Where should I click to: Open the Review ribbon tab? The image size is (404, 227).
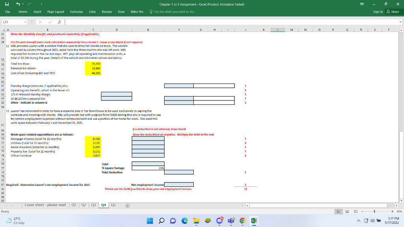[x=107, y=12]
